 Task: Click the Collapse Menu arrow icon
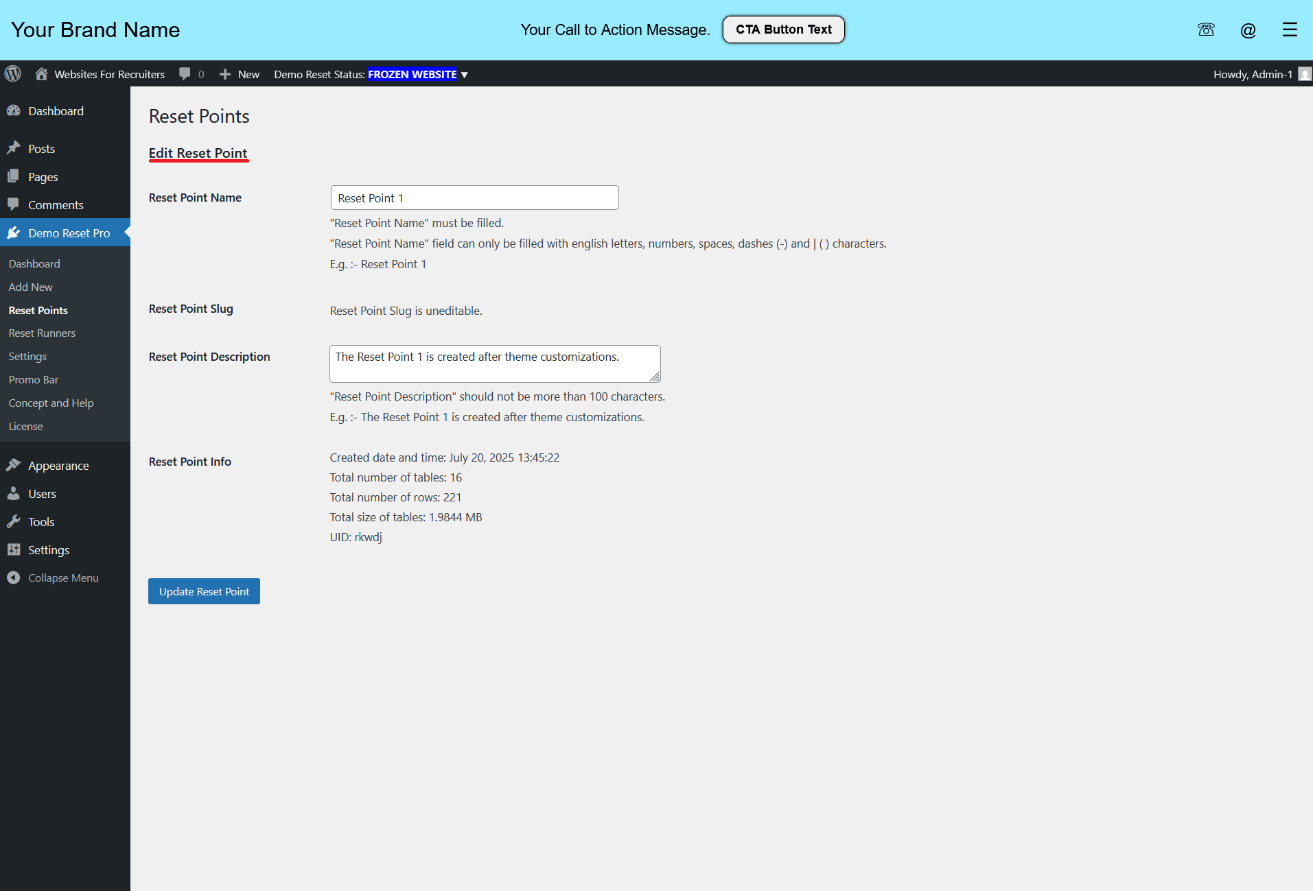[x=13, y=578]
